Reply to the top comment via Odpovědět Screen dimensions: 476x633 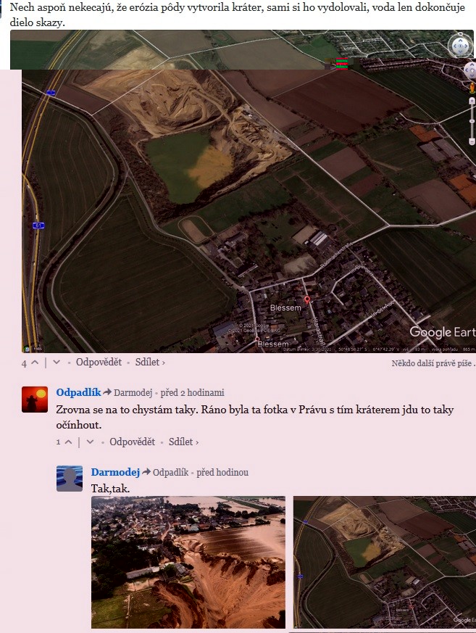[99, 362]
